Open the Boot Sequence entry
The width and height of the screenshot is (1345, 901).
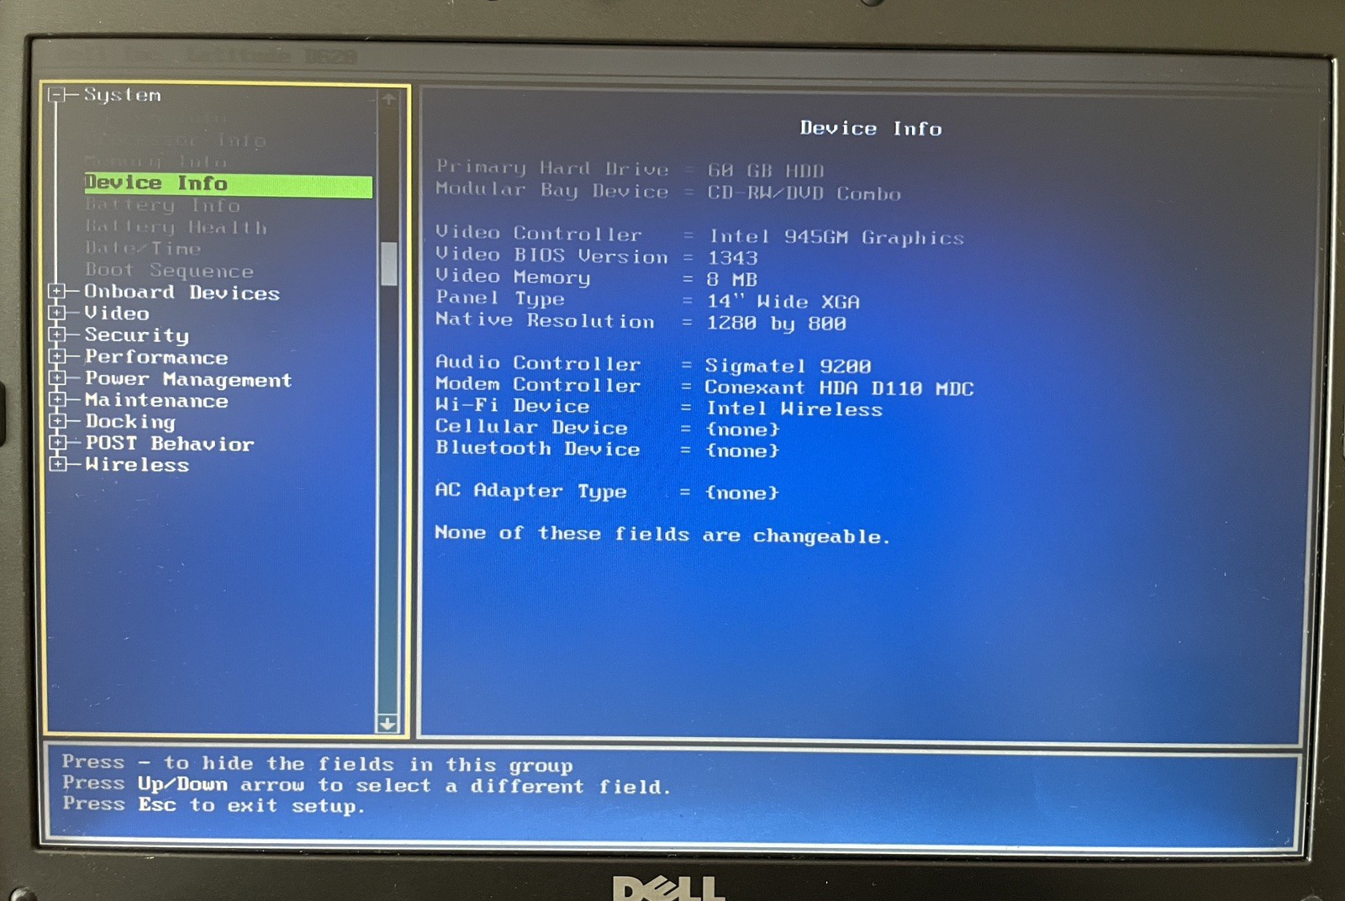pyautogui.click(x=169, y=271)
